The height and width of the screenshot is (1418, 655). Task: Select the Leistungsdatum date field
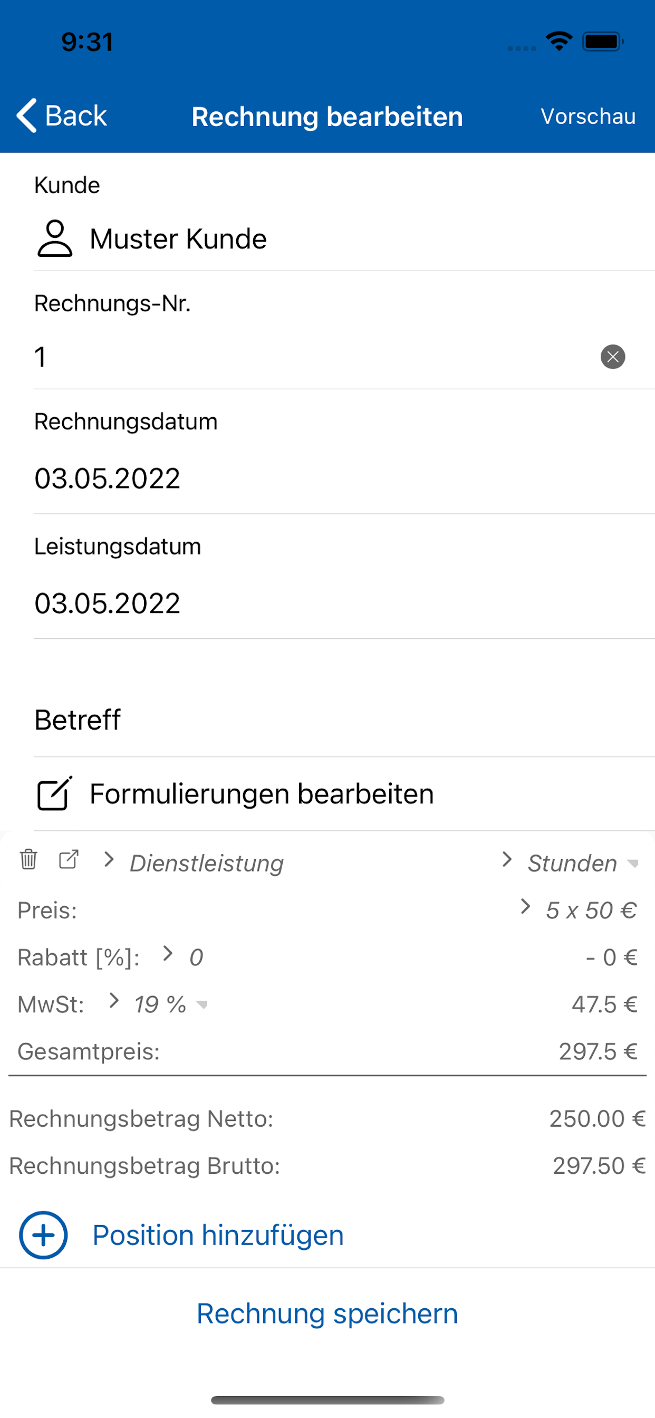tap(108, 603)
